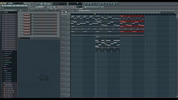Open the keyboard editor icon in channel rack
The image size is (178, 100).
pyautogui.click(x=56, y=11)
